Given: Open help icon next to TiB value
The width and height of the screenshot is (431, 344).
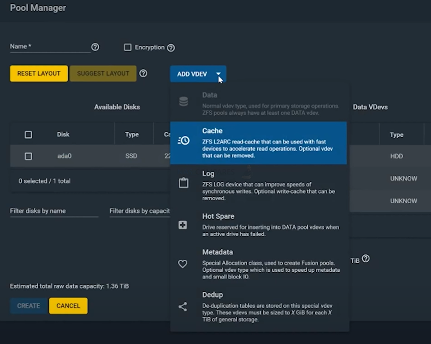Looking at the screenshot, I should tap(366, 259).
